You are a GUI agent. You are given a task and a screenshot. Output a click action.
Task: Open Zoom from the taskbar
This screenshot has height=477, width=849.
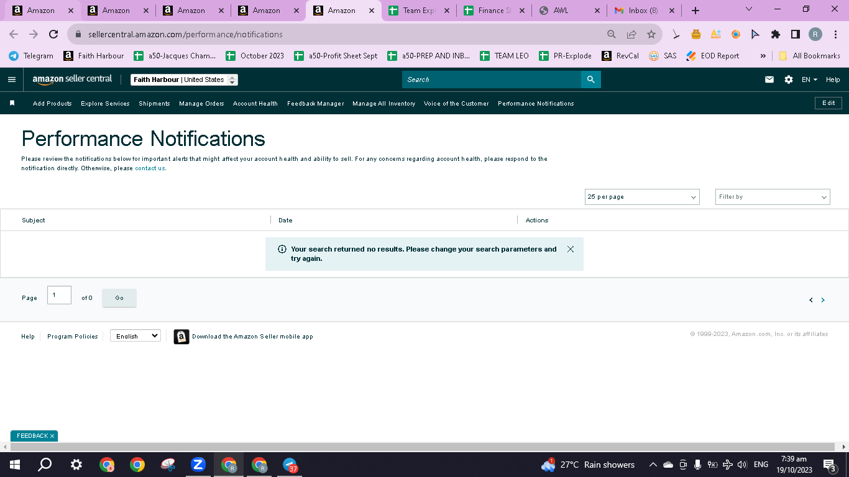click(x=198, y=464)
